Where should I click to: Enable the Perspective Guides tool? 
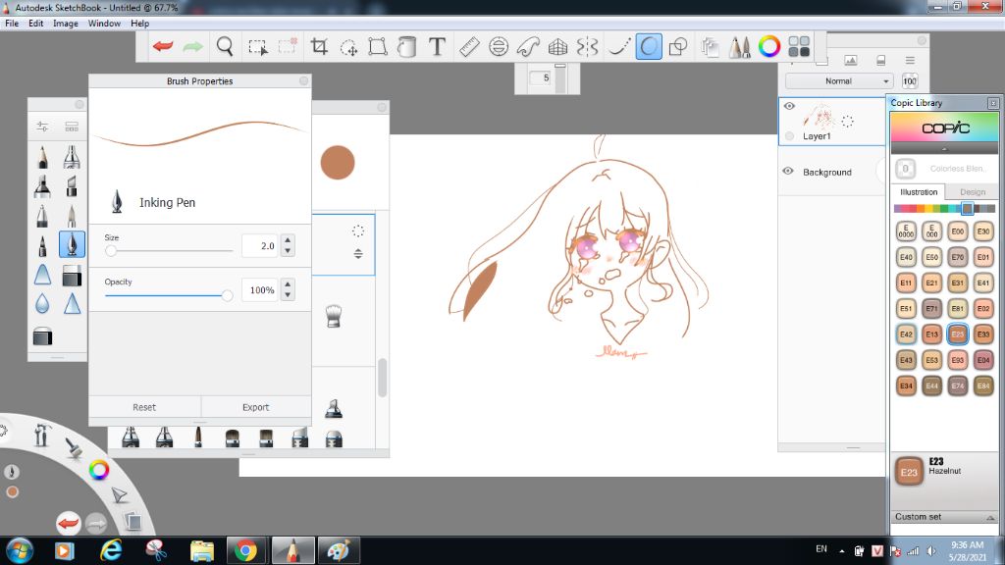(x=557, y=46)
